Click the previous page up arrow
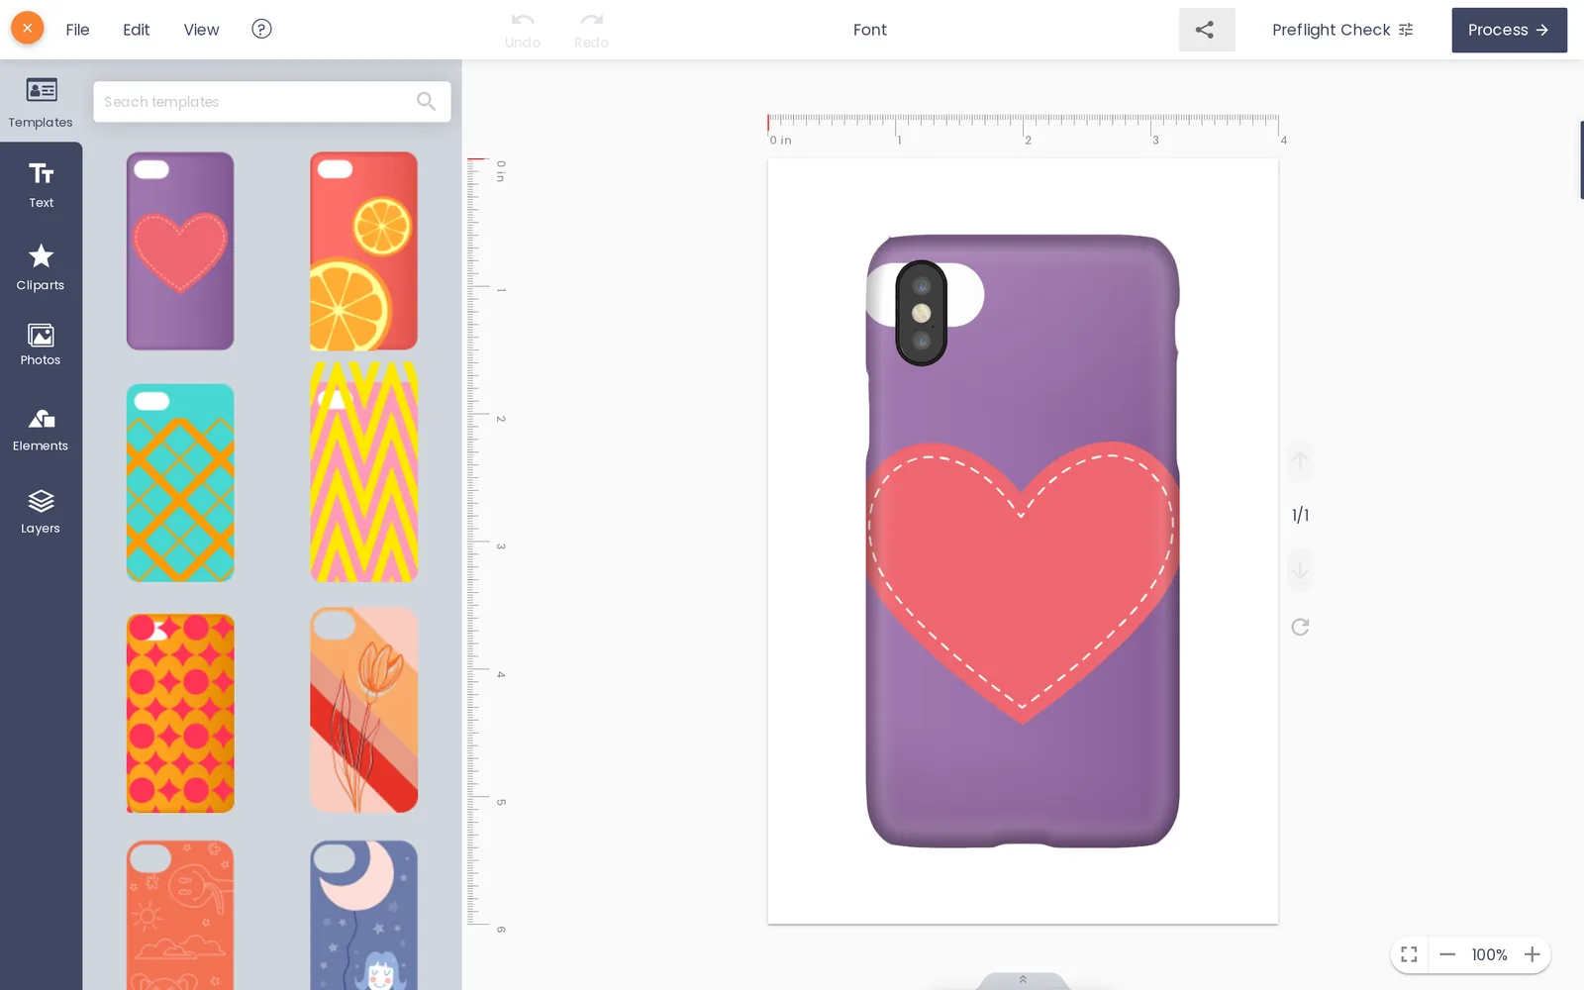Image resolution: width=1584 pixels, height=990 pixels. 1300,460
